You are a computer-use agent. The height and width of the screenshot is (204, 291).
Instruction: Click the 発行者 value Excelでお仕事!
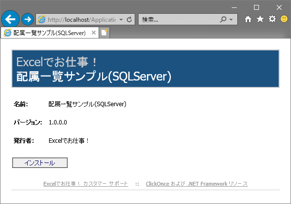pyautogui.click(x=69, y=141)
